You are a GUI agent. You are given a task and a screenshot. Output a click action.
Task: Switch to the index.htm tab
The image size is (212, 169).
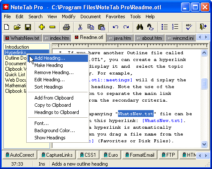click(x=57, y=38)
